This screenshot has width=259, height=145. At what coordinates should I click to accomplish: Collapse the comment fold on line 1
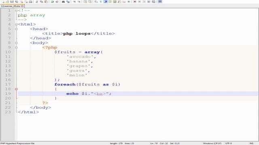(16, 10)
